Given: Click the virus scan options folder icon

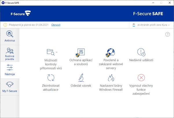Looking at the screenshot, I should click(x=51, y=52).
